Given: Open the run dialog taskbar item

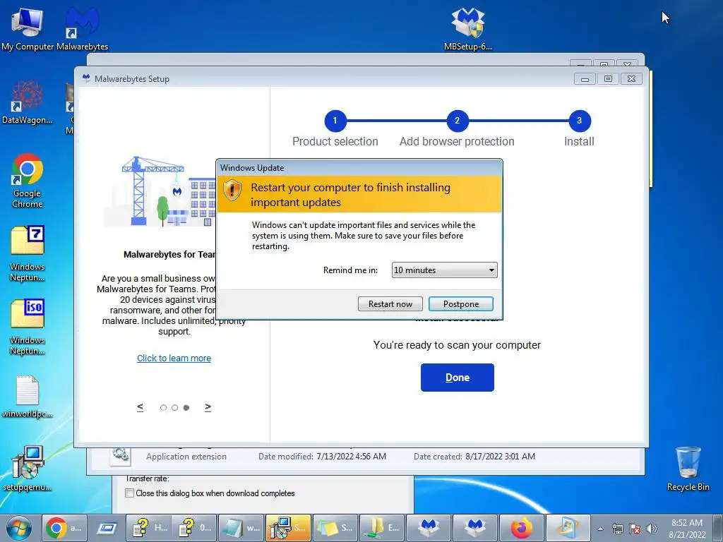Looking at the screenshot, I should [x=106, y=528].
